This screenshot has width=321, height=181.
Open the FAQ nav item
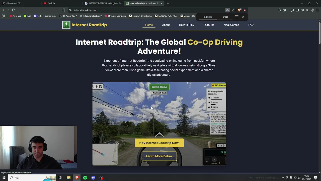click(x=251, y=25)
